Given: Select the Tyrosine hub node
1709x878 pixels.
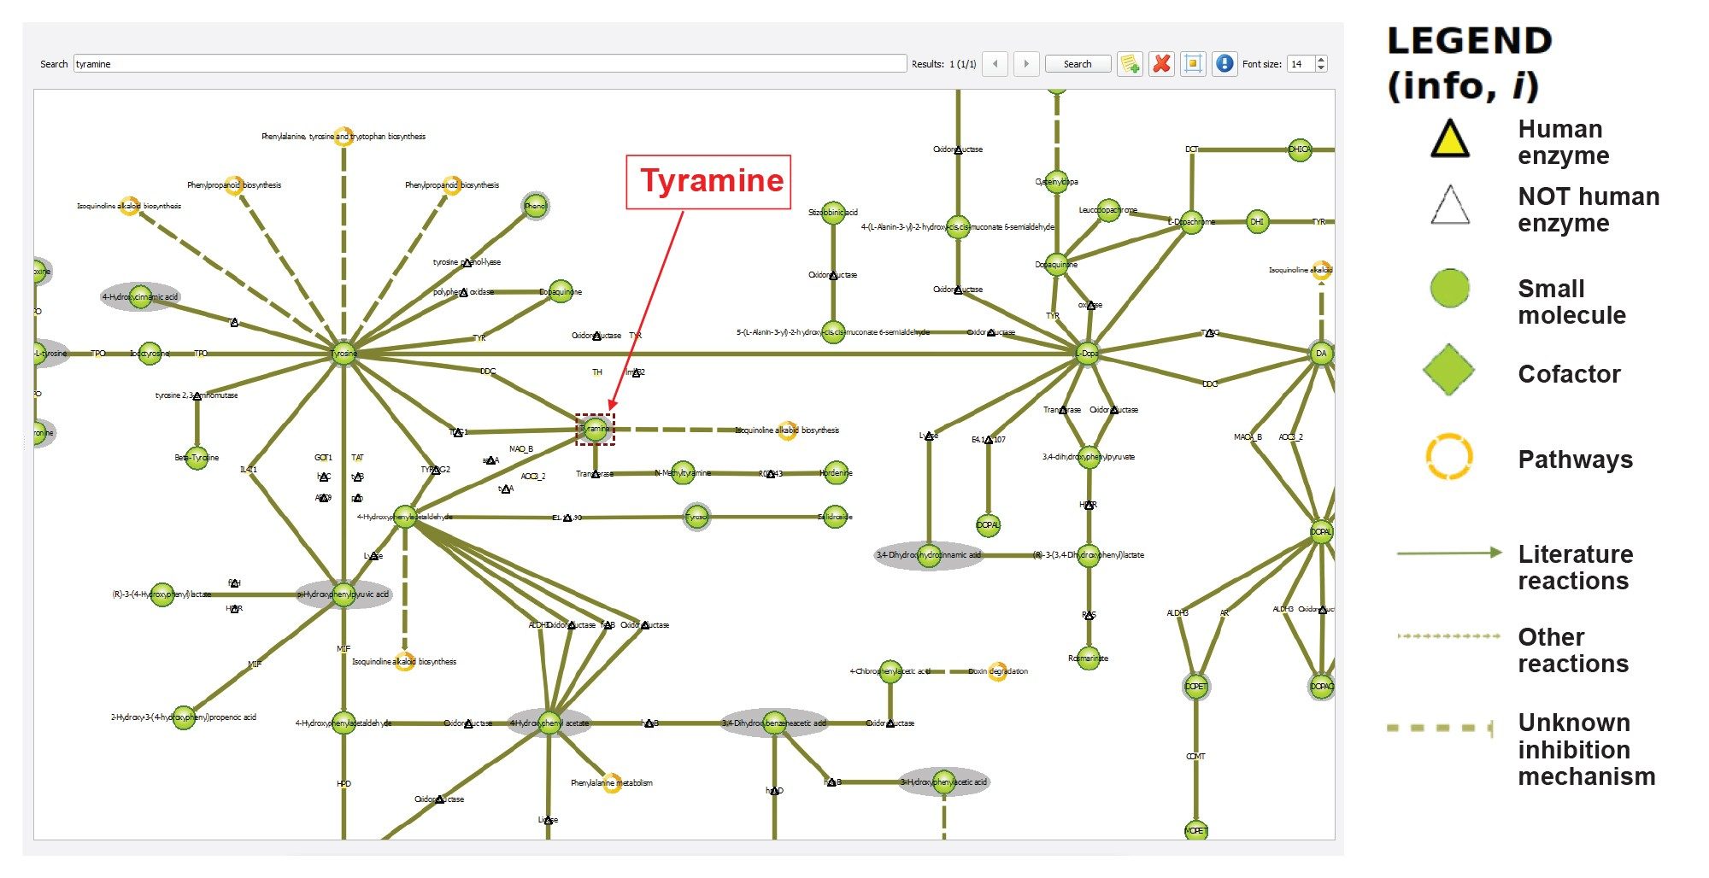Looking at the screenshot, I should [344, 354].
